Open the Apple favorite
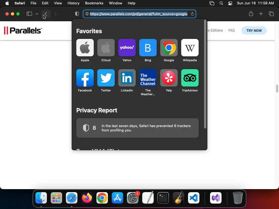 (85, 48)
